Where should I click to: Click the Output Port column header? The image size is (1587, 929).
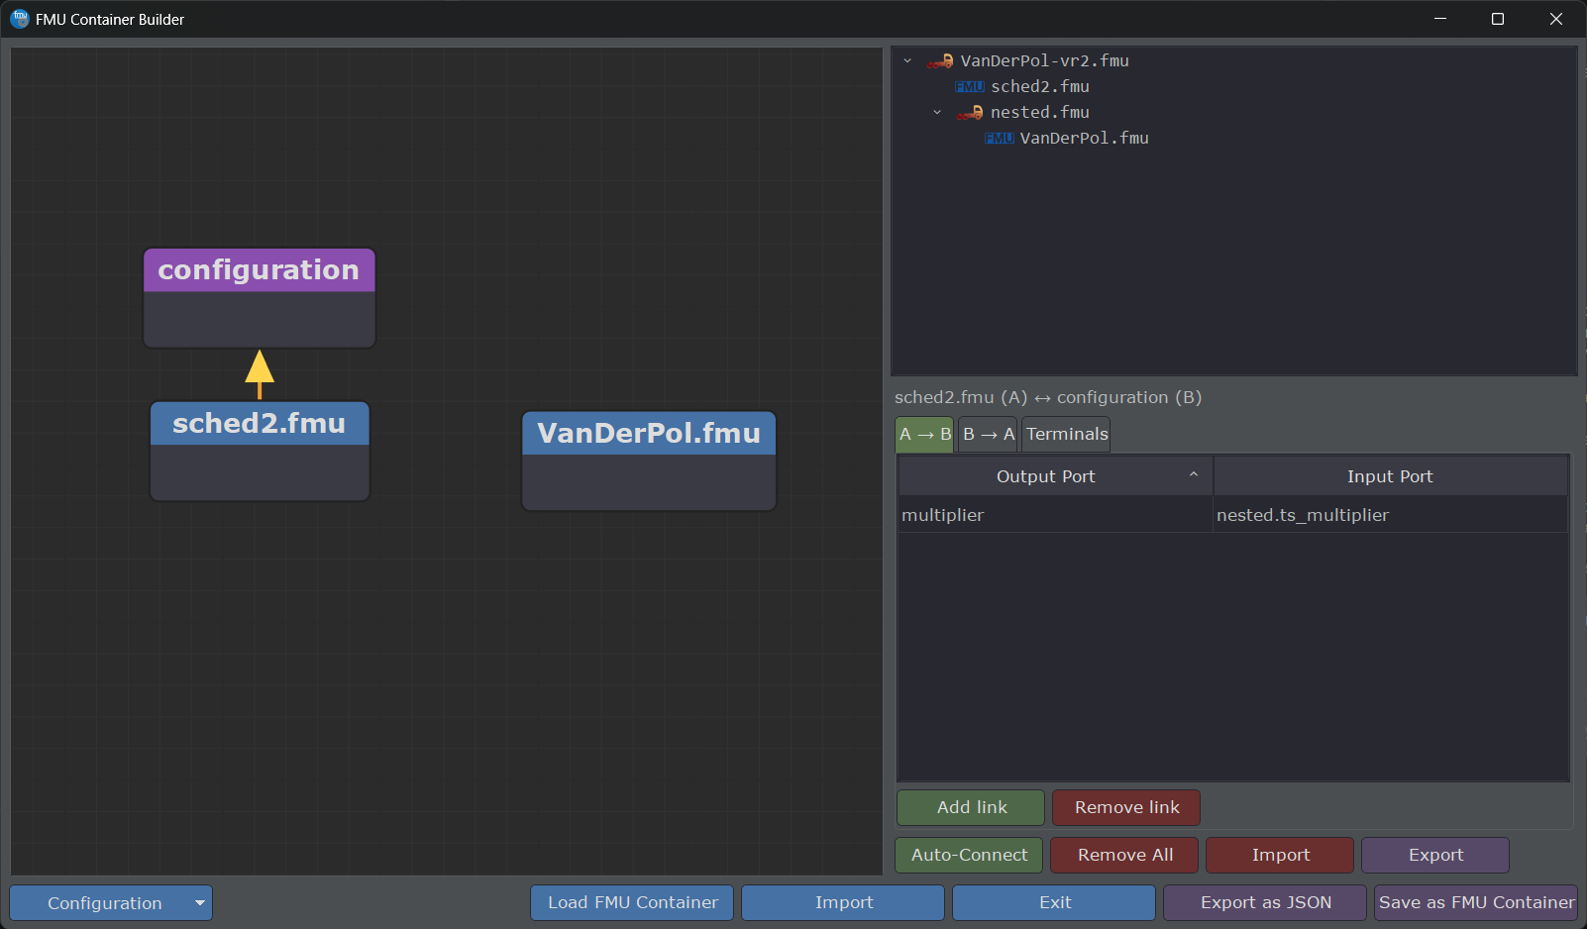click(x=1056, y=476)
